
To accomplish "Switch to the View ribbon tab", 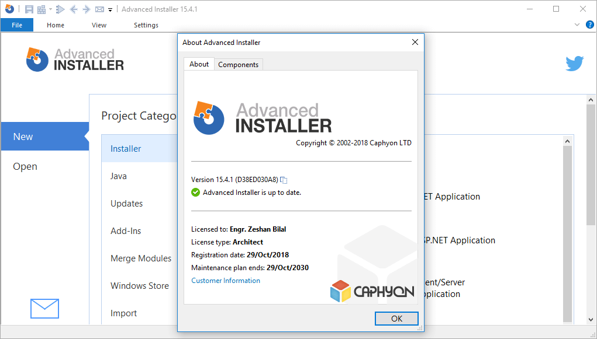I will 99,25.
